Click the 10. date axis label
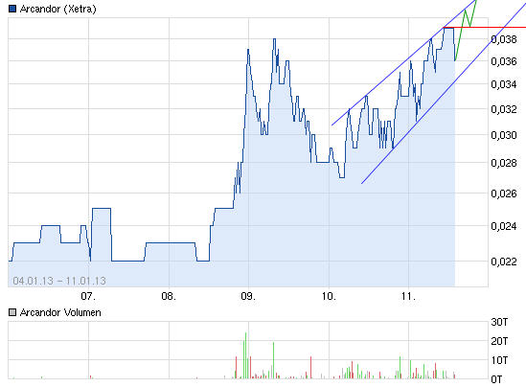Screen dimensions: 526x387 329,296
